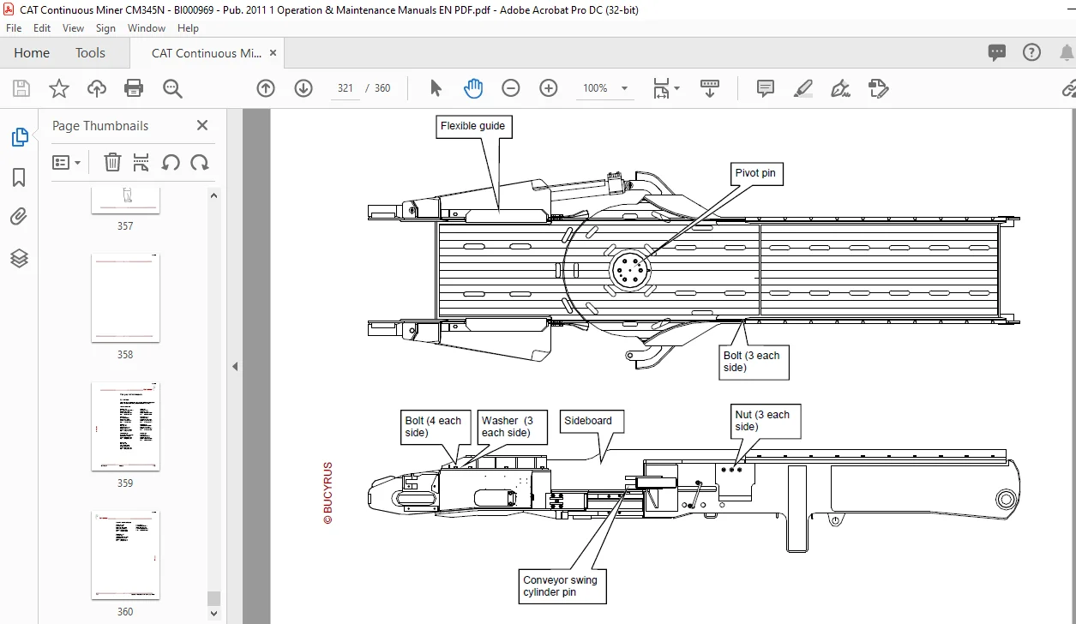Select the CAT Continuous Mi... document tab

207,53
